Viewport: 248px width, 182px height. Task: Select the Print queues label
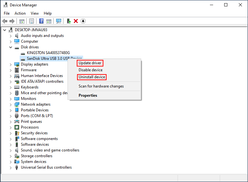pyautogui.click(x=31, y=122)
